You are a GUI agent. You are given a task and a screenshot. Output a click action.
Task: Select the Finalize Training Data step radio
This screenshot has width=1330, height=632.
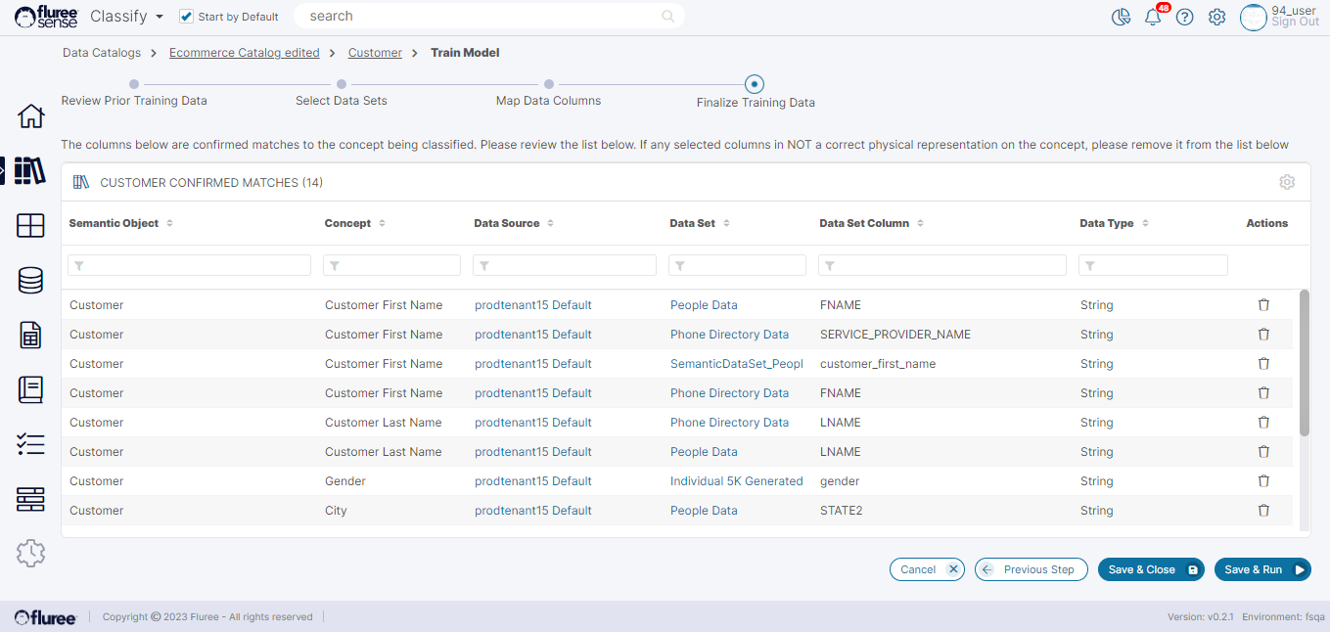point(755,85)
